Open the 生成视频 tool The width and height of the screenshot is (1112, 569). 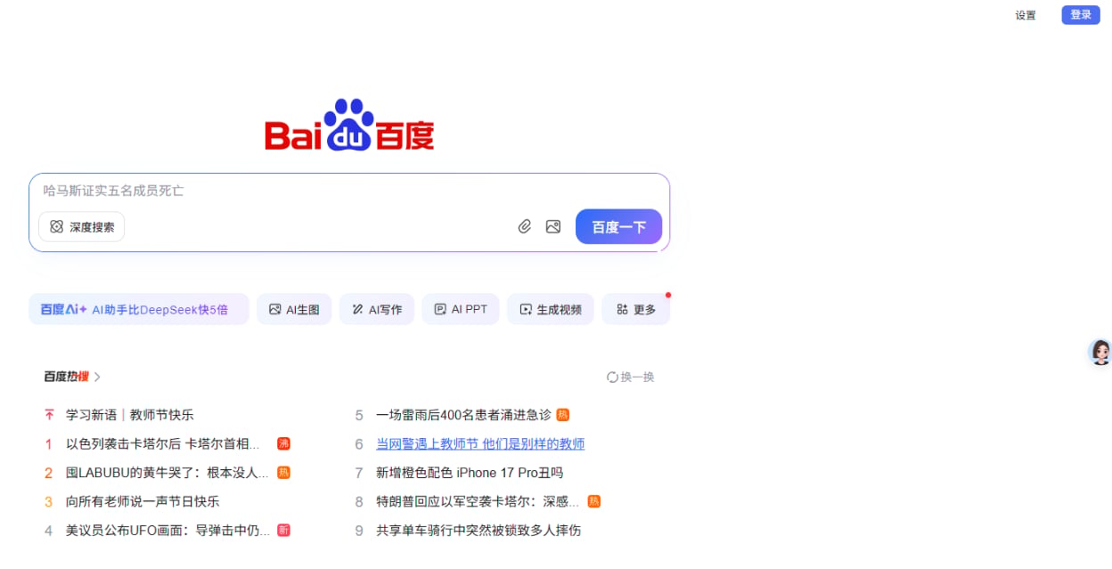[x=551, y=309]
